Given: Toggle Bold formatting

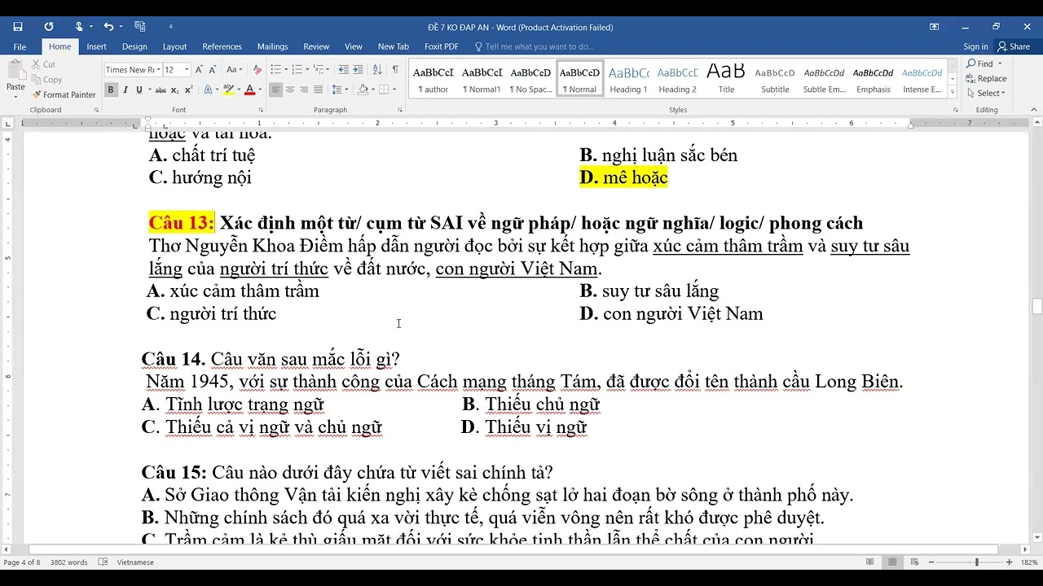Looking at the screenshot, I should click(111, 90).
